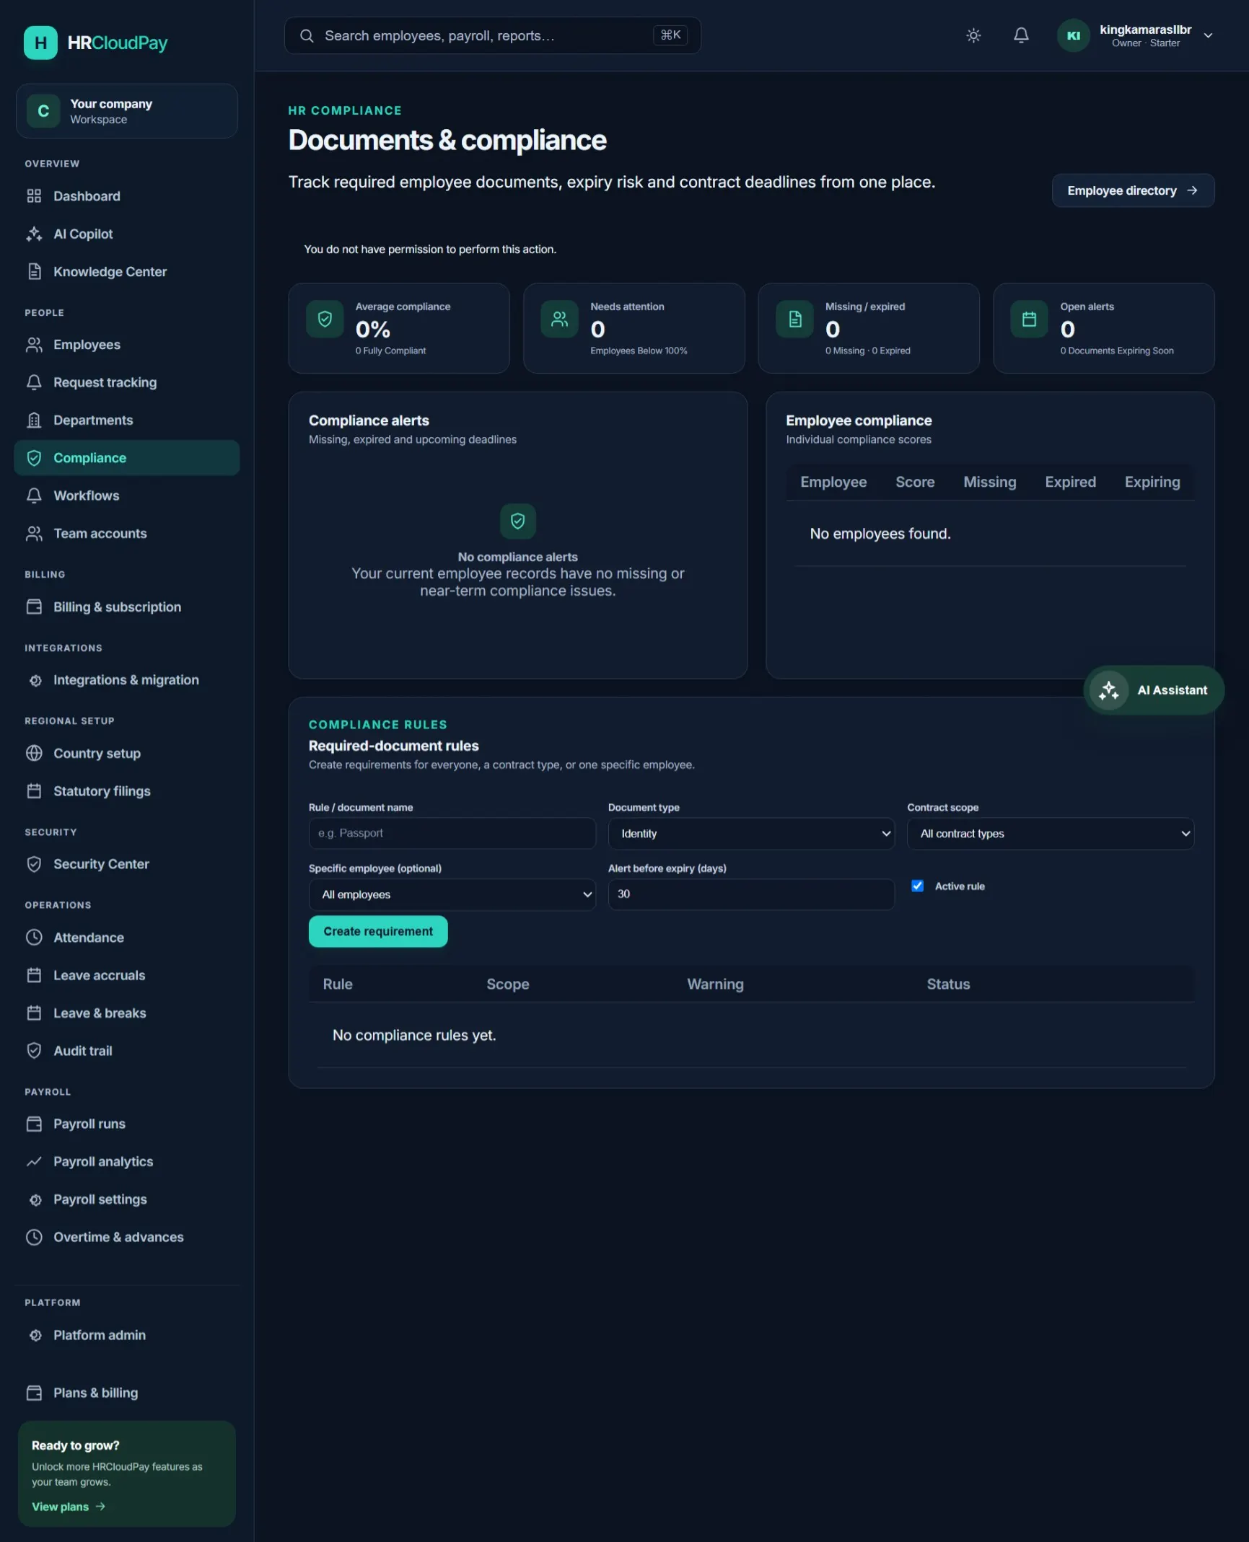
Task: Focus the search employees, payroll, reports box
Action: [492, 35]
